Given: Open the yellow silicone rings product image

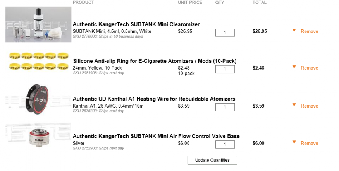Looking at the screenshot, I should click(38, 62).
